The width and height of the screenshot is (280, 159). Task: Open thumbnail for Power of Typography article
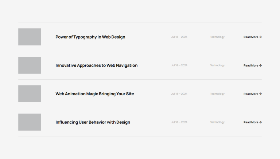click(x=30, y=37)
